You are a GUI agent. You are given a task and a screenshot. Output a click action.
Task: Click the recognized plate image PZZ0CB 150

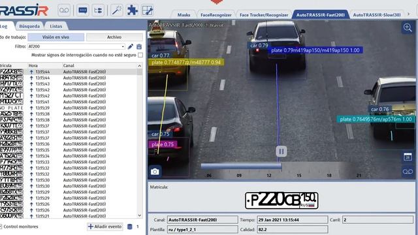(281, 200)
